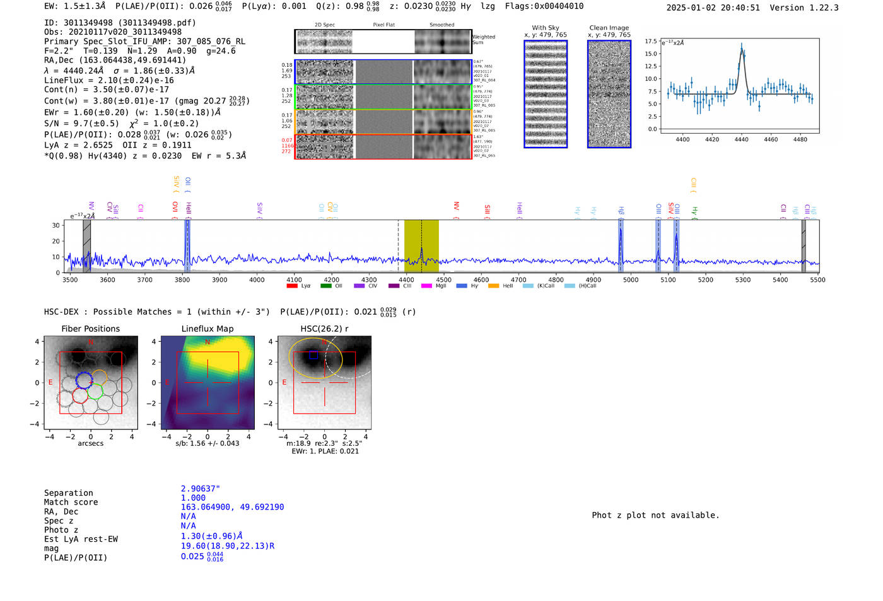Click the red Lyα legend swatch
883x601 pixels.
[x=292, y=286]
